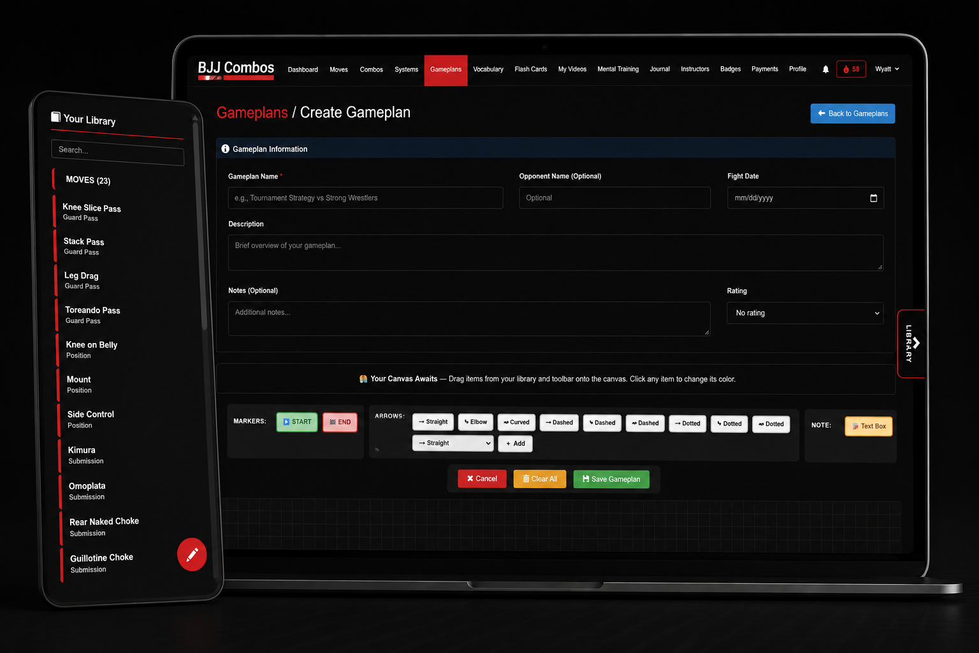Select Mount in phone library
The height and width of the screenshot is (653, 979).
pyautogui.click(x=78, y=384)
